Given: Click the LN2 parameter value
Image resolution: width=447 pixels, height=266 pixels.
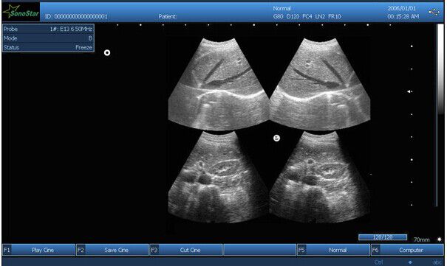Looking at the screenshot, I should point(320,16).
